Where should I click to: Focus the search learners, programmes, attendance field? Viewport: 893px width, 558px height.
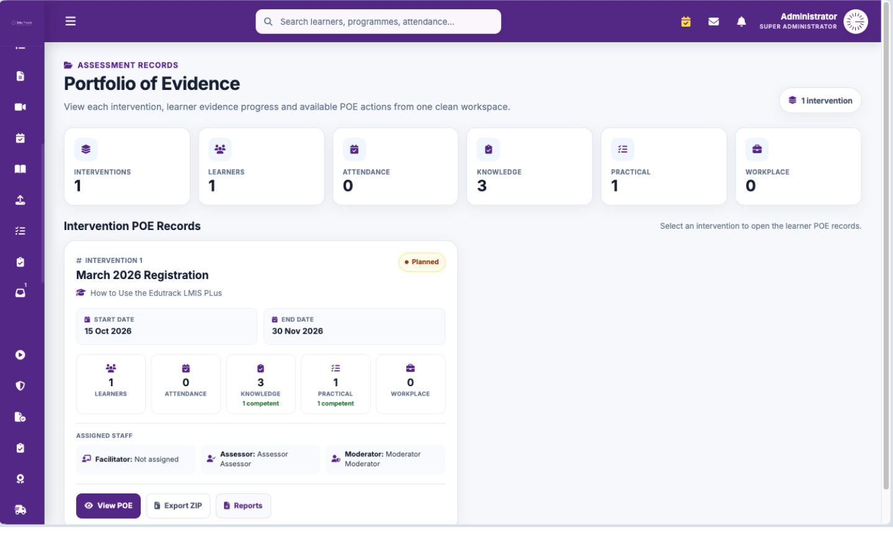pos(378,22)
